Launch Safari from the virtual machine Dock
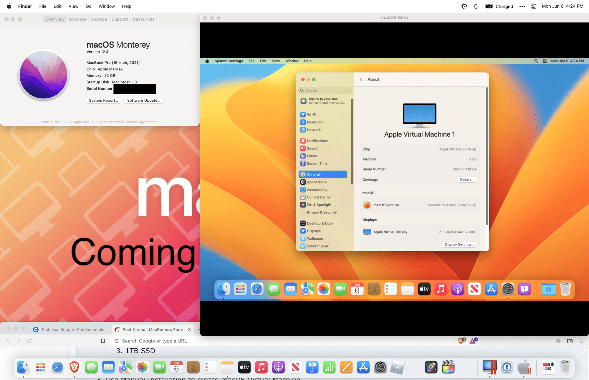Image resolution: width=589 pixels, height=380 pixels. click(257, 289)
